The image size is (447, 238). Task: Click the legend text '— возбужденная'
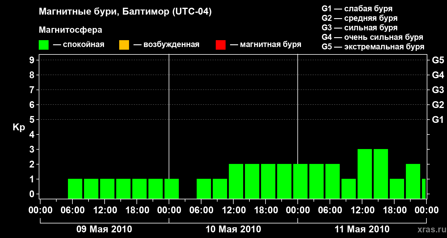coord(166,45)
